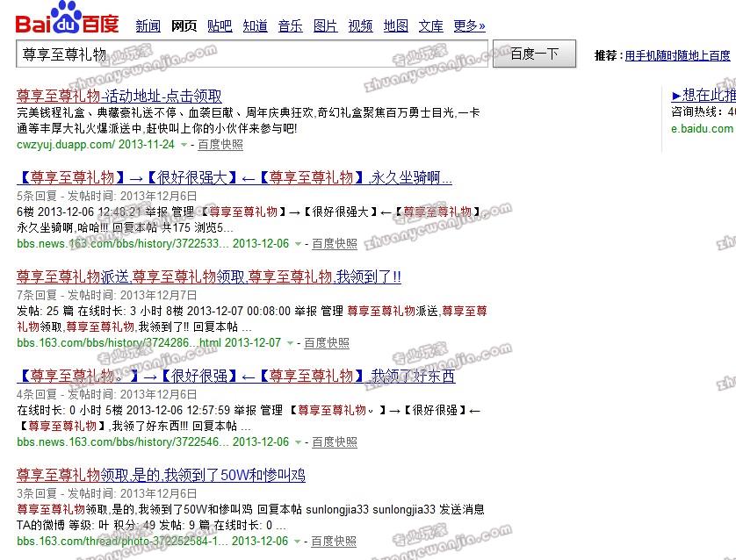736x560 pixels.
Task: Click the snippet mentioning sunlongjia33
Action: 250,517
